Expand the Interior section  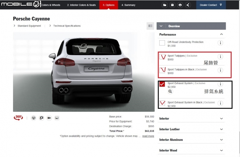click(191, 118)
